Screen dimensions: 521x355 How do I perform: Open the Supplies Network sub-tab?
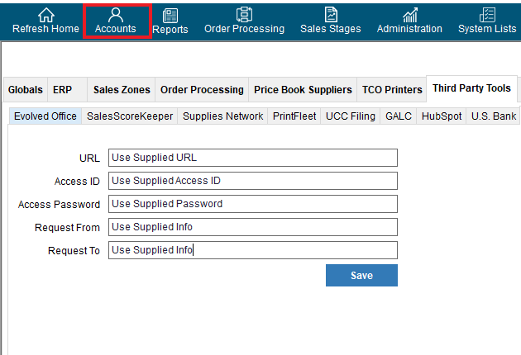point(222,116)
